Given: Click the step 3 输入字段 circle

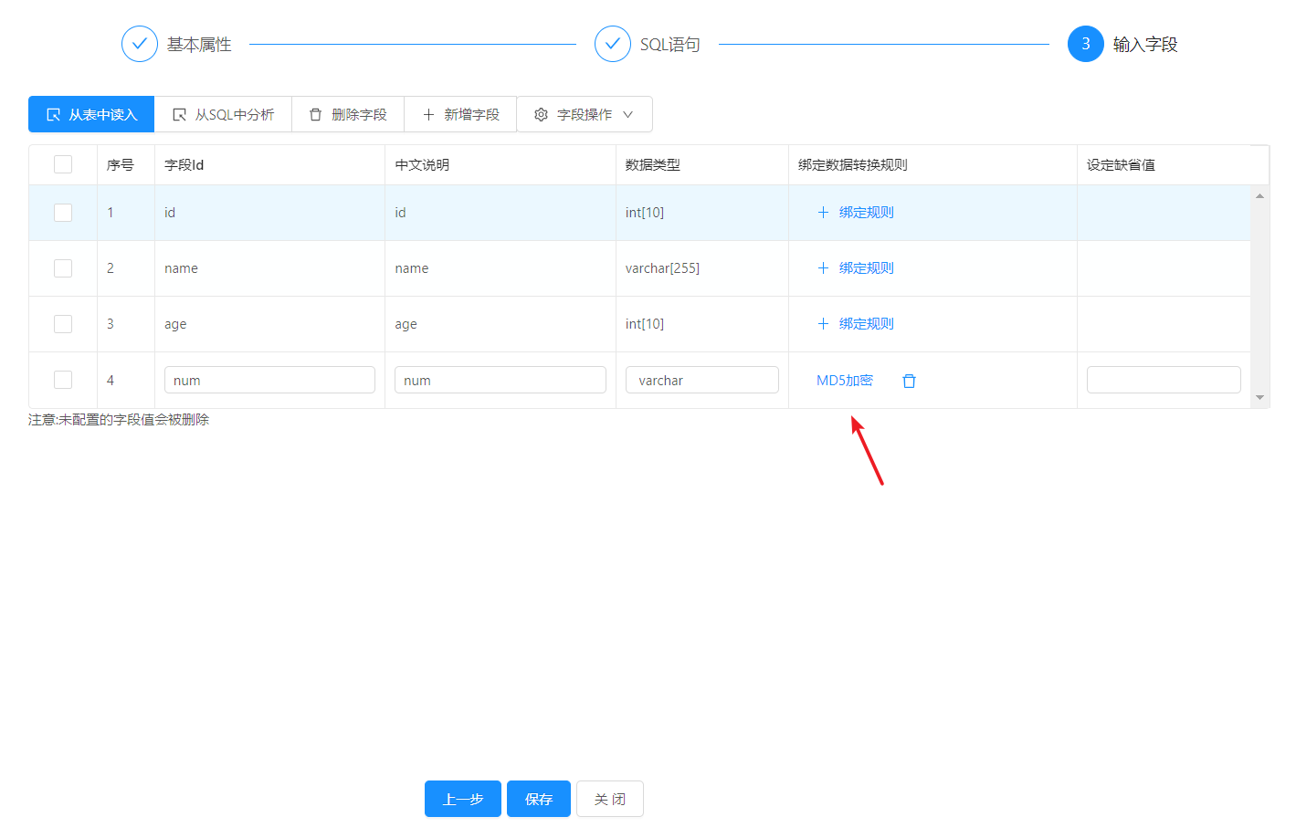Looking at the screenshot, I should click(1085, 44).
